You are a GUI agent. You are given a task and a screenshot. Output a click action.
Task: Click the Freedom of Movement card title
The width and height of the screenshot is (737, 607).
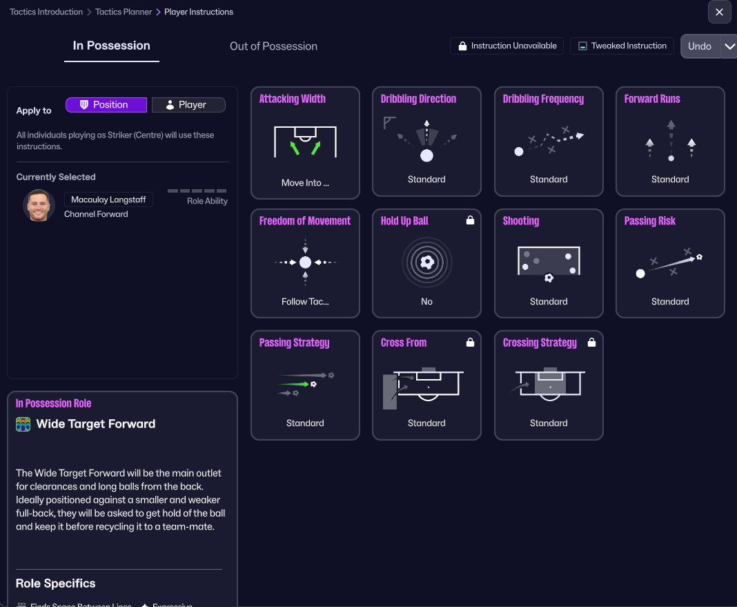click(x=304, y=220)
